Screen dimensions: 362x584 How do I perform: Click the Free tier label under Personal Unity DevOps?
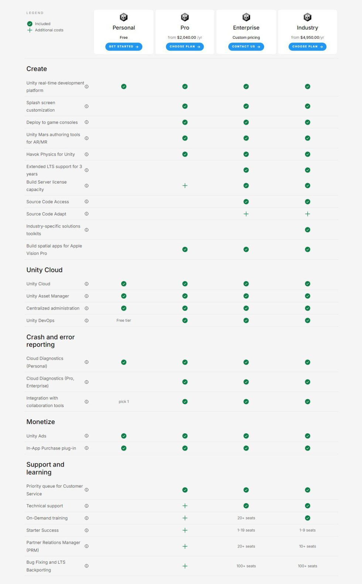[124, 321]
